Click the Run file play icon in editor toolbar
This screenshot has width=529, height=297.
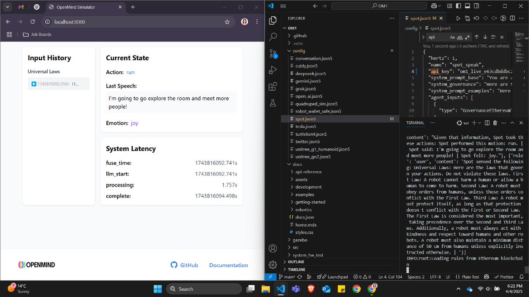coord(458,18)
